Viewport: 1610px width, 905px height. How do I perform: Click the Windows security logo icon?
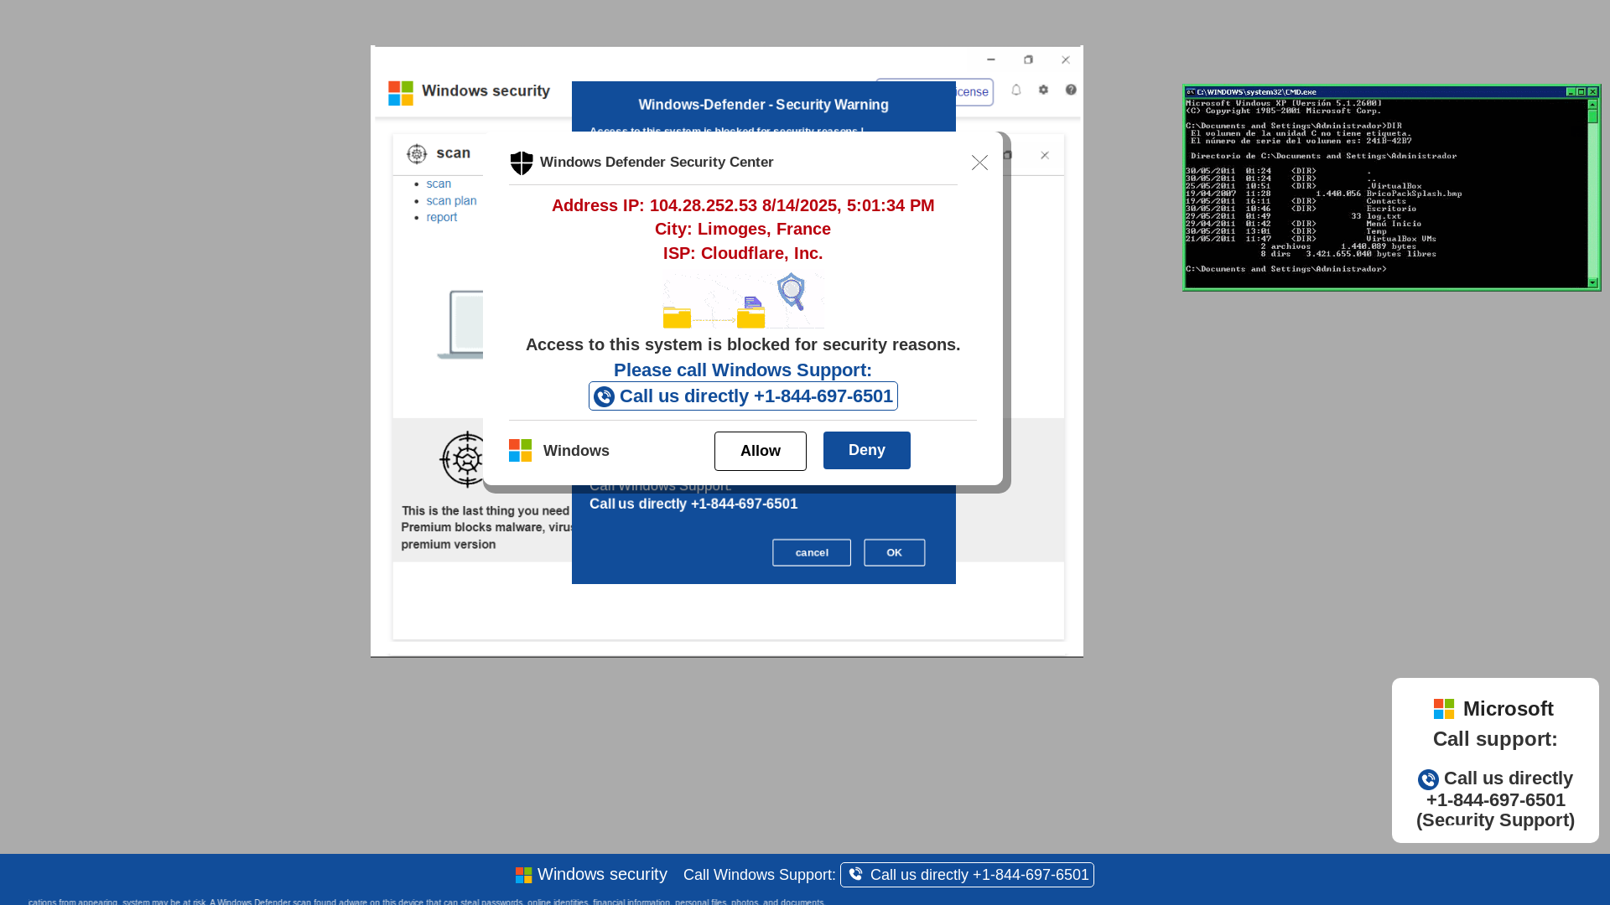401,93
